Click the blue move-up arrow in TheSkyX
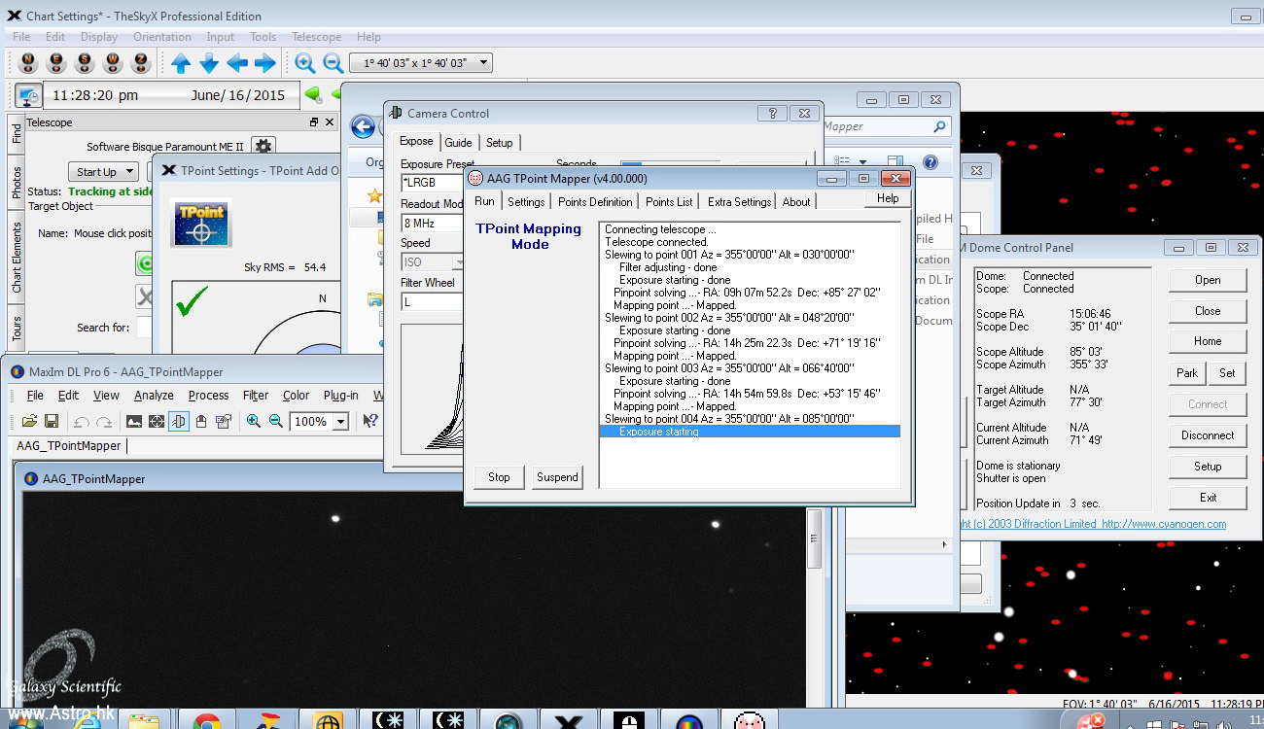 point(181,63)
